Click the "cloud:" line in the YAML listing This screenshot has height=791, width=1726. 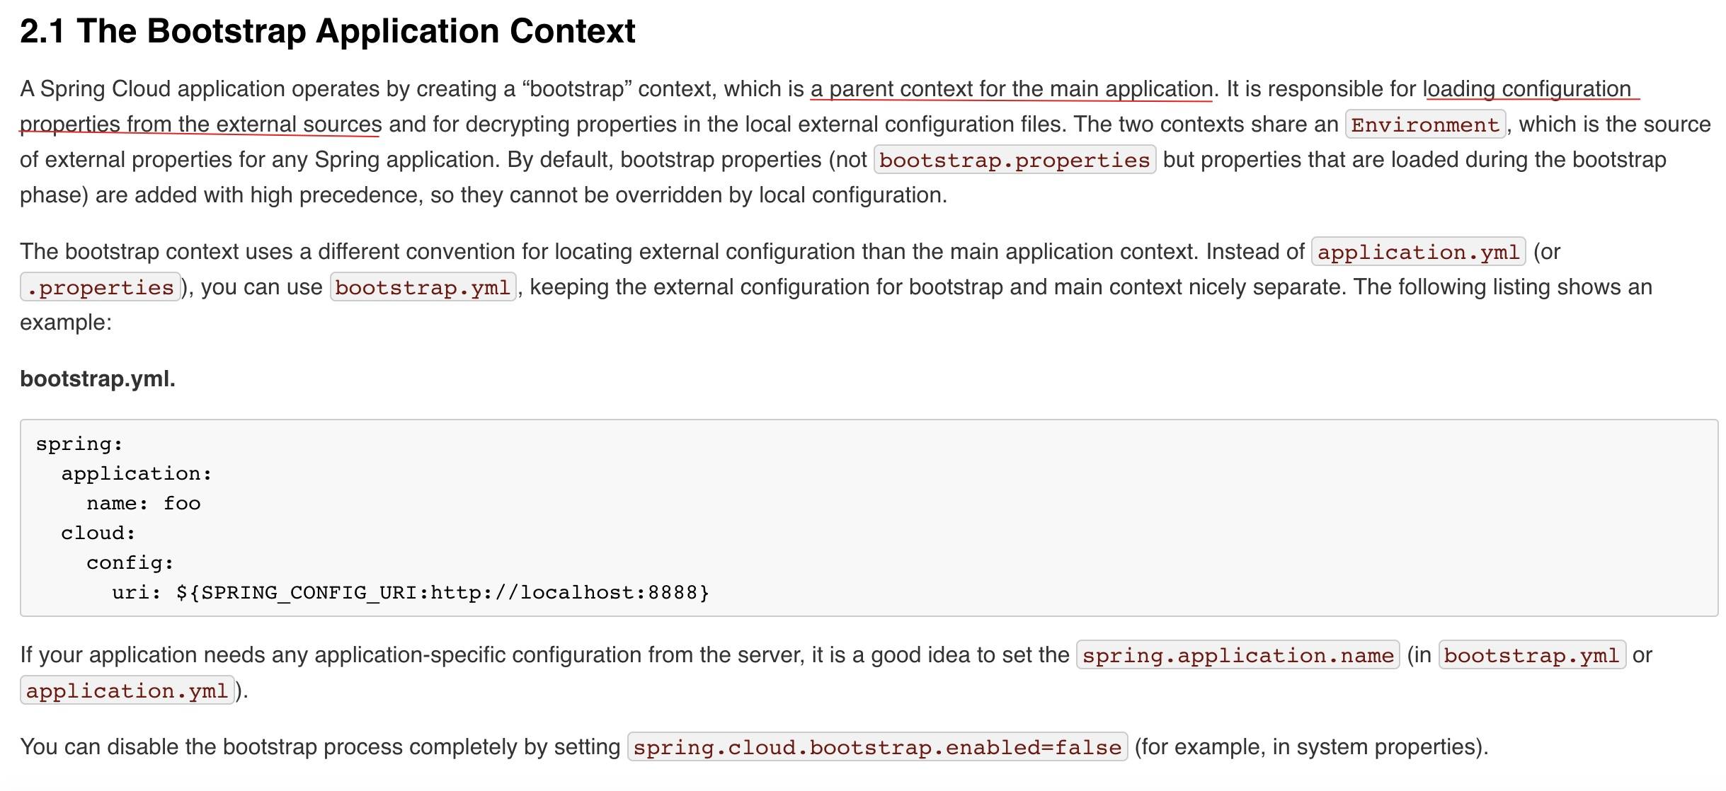click(98, 533)
